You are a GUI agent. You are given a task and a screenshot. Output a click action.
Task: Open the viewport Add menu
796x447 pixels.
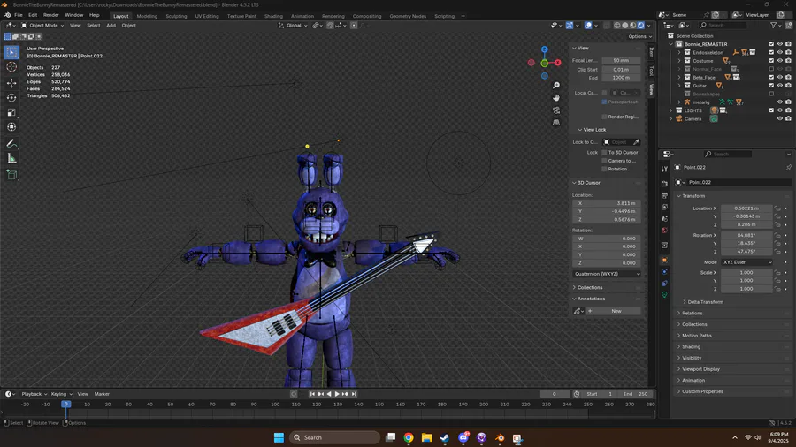(111, 26)
